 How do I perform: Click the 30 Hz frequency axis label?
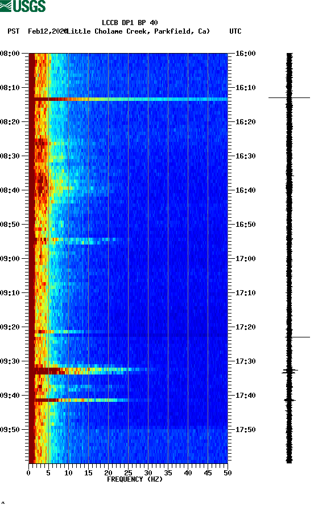(x=148, y=473)
